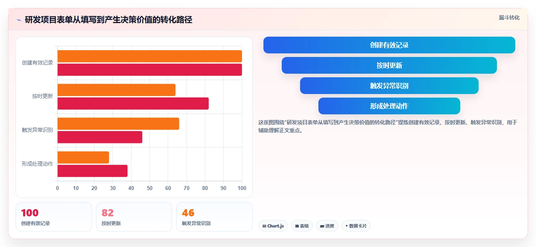Select the 形成处理动作 funnel stage
Screen dimensions: 536x247
coord(389,106)
